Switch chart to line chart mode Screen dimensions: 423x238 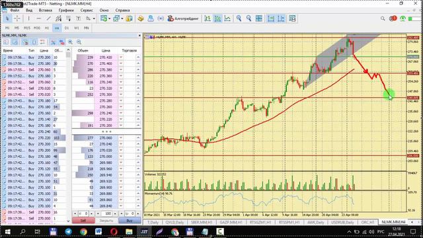[227, 19]
